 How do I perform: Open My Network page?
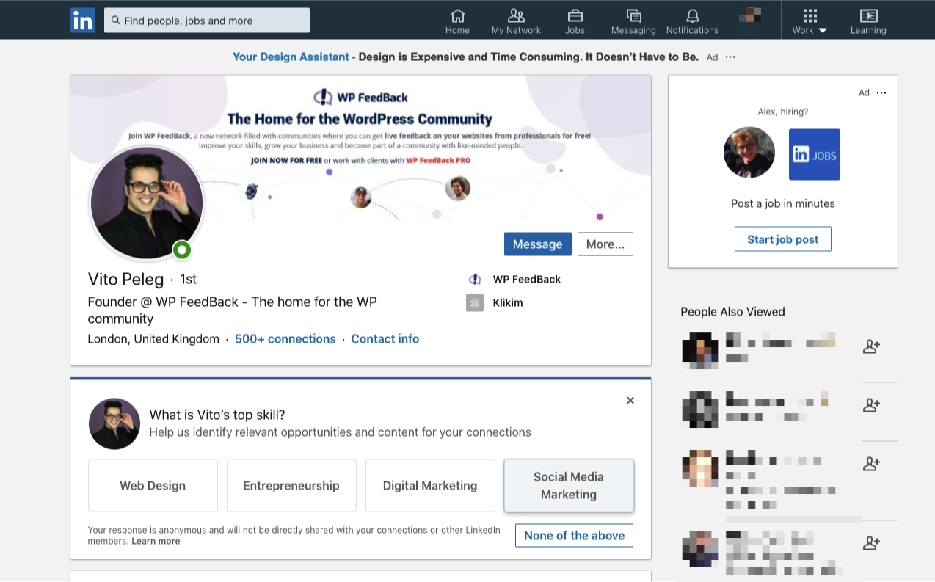click(x=516, y=21)
